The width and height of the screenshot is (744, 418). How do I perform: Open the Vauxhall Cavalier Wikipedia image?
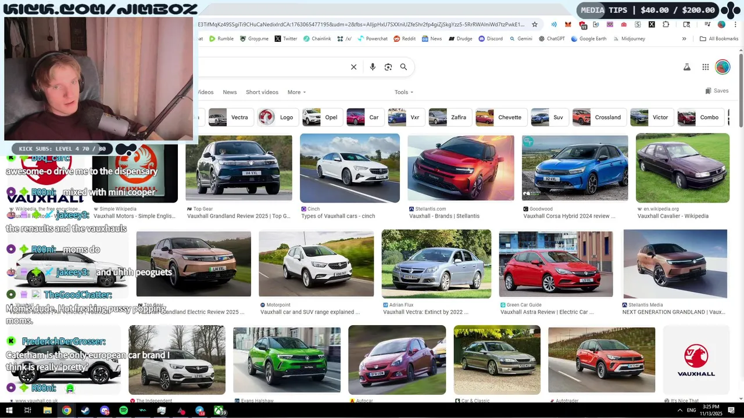coord(682,168)
